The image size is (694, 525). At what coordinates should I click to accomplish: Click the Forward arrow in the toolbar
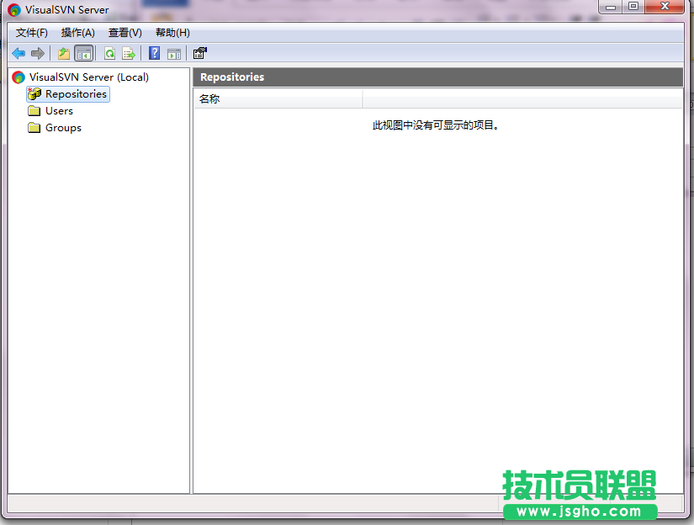38,53
